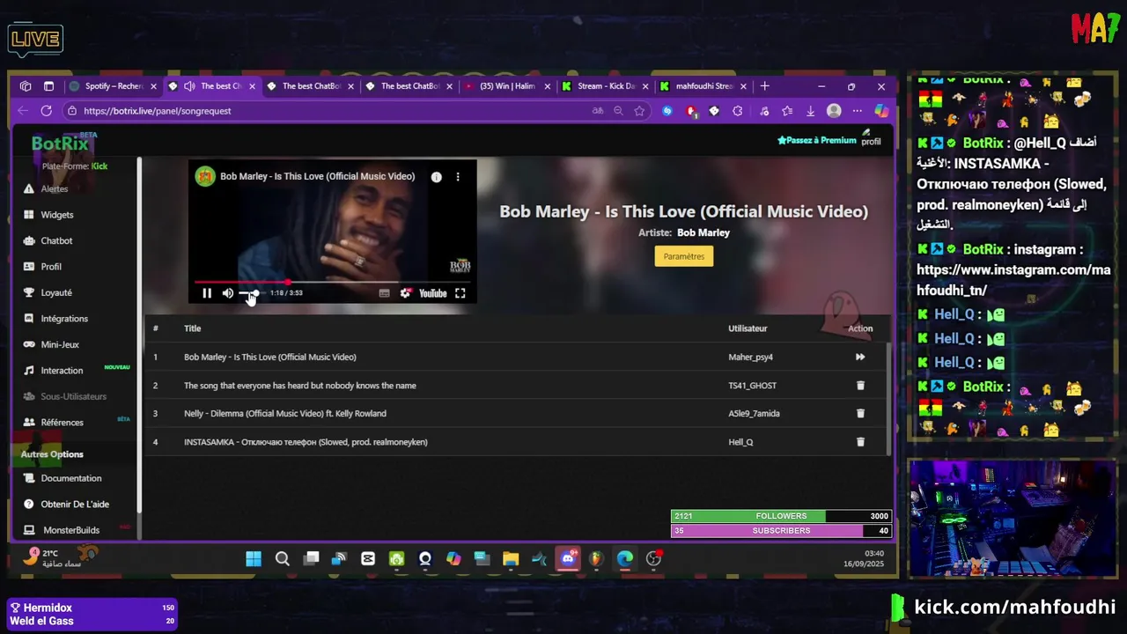
Task: Click the address bar URL
Action: point(158,111)
